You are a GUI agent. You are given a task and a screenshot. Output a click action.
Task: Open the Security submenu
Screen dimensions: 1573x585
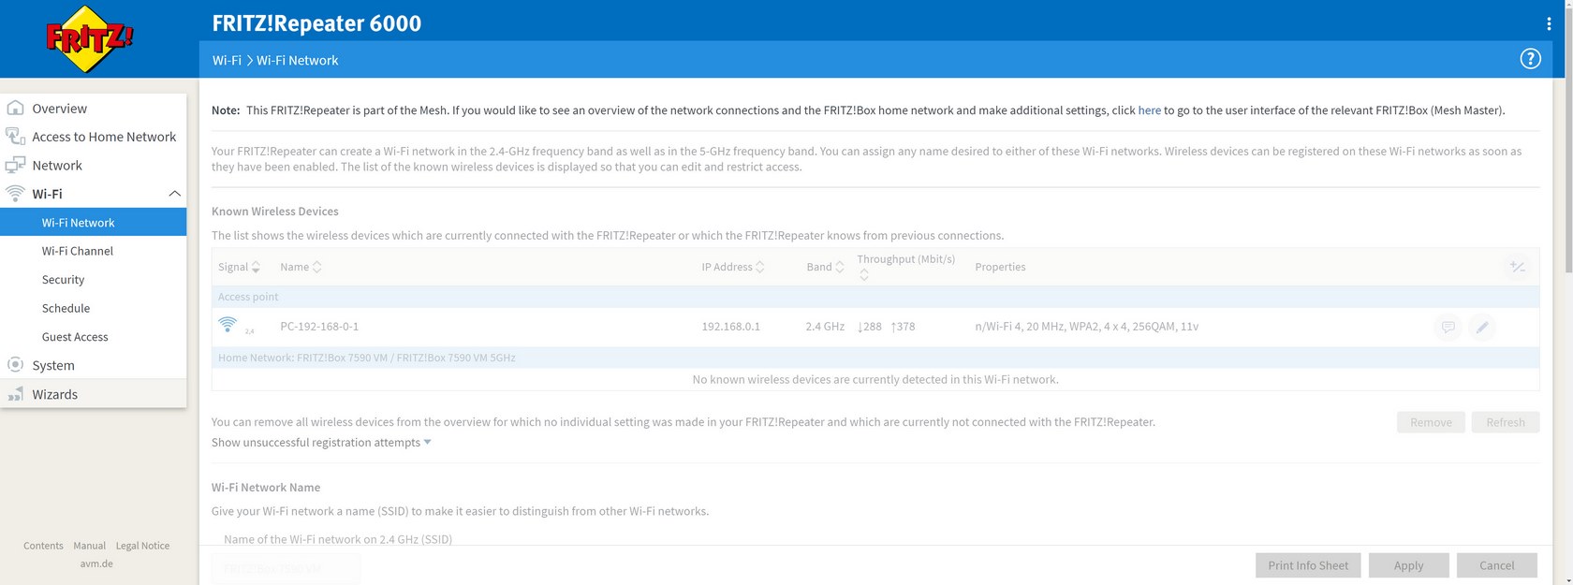[x=63, y=279]
